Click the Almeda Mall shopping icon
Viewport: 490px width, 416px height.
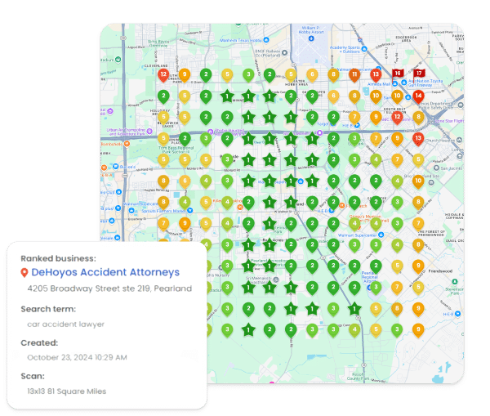pyautogui.click(x=394, y=83)
